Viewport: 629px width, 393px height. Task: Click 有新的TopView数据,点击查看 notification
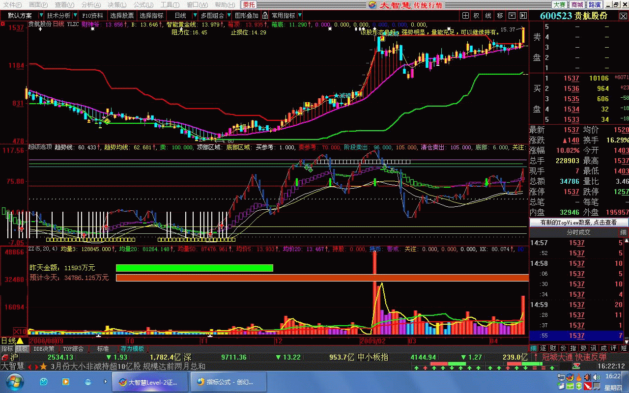pos(578,222)
